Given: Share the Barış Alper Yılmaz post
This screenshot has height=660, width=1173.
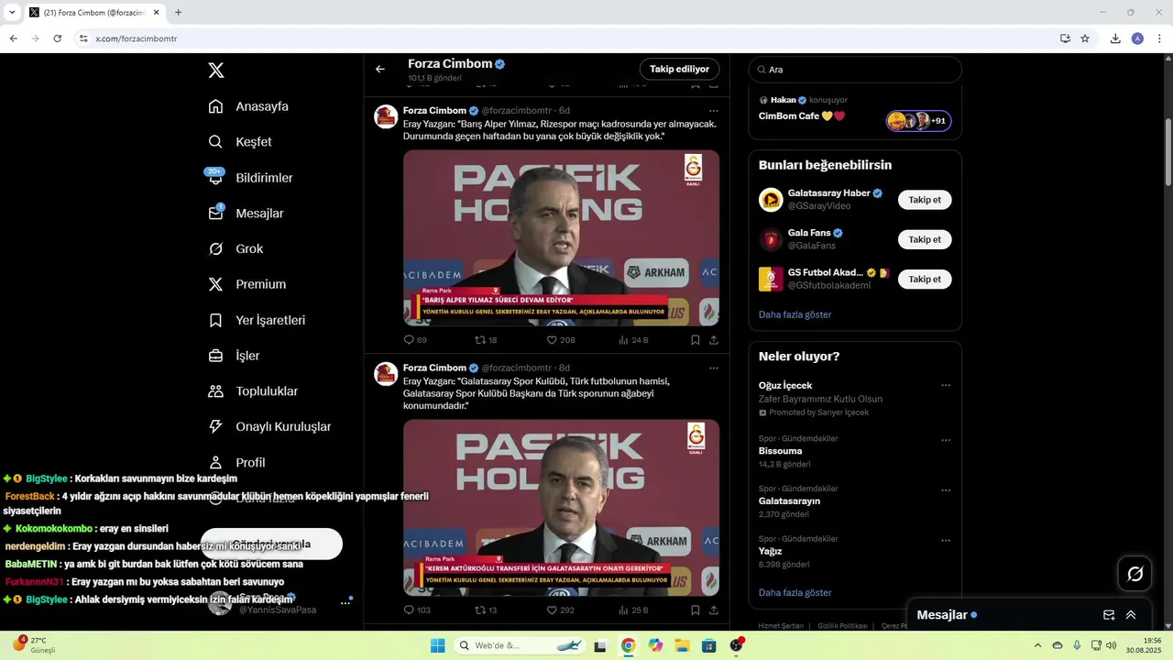Looking at the screenshot, I should click(x=714, y=340).
